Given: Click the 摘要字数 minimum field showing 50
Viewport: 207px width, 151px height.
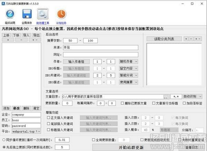Looking at the screenshot, I should [x=70, y=40].
